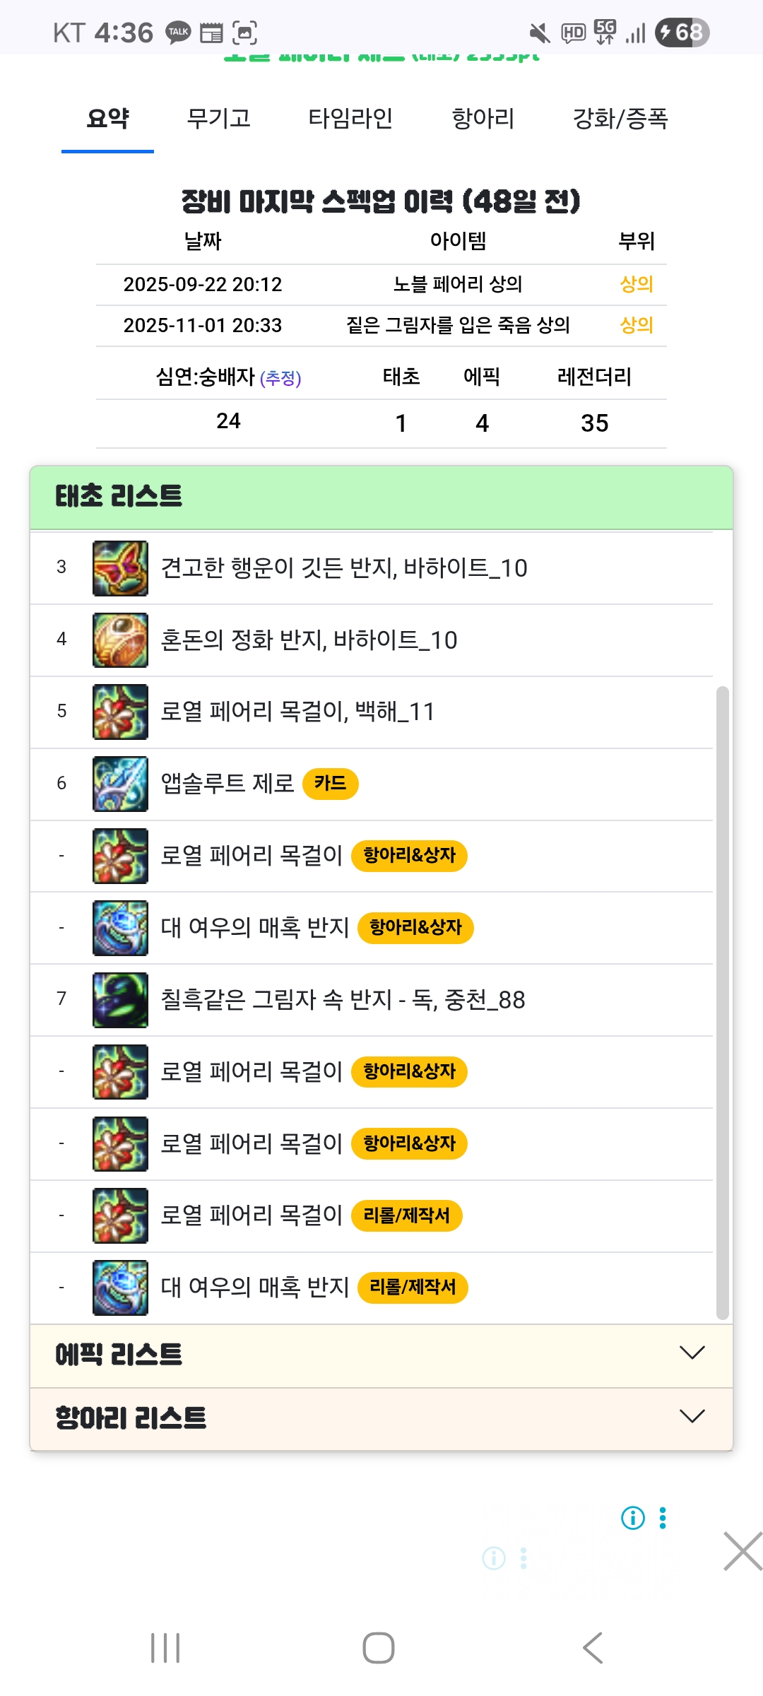Collapse the 태초 리스트 header
The height and width of the screenshot is (1696, 763).
[x=381, y=497]
